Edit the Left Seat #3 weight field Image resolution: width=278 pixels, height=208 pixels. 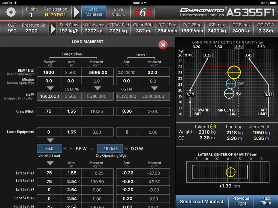pyautogui.click(x=49, y=181)
